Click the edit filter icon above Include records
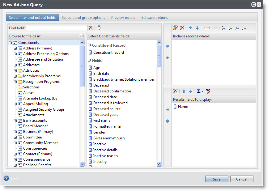 coord(175,28)
